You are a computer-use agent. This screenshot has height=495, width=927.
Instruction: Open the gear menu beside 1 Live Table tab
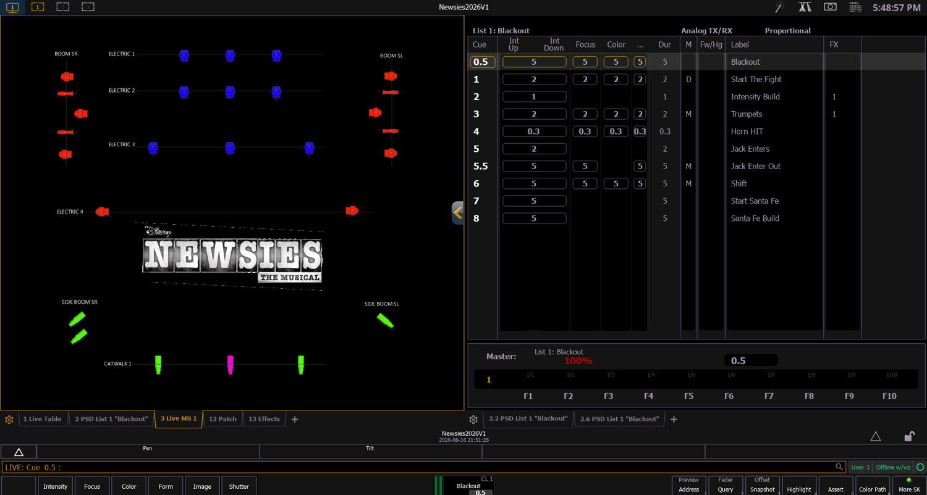(x=9, y=420)
